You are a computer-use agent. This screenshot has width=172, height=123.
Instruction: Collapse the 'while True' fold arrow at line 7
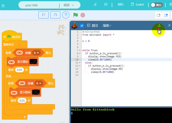(x=80, y=50)
